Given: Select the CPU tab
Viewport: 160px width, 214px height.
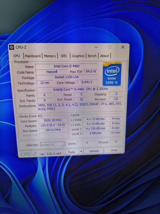Looking at the screenshot, I should [16, 56].
